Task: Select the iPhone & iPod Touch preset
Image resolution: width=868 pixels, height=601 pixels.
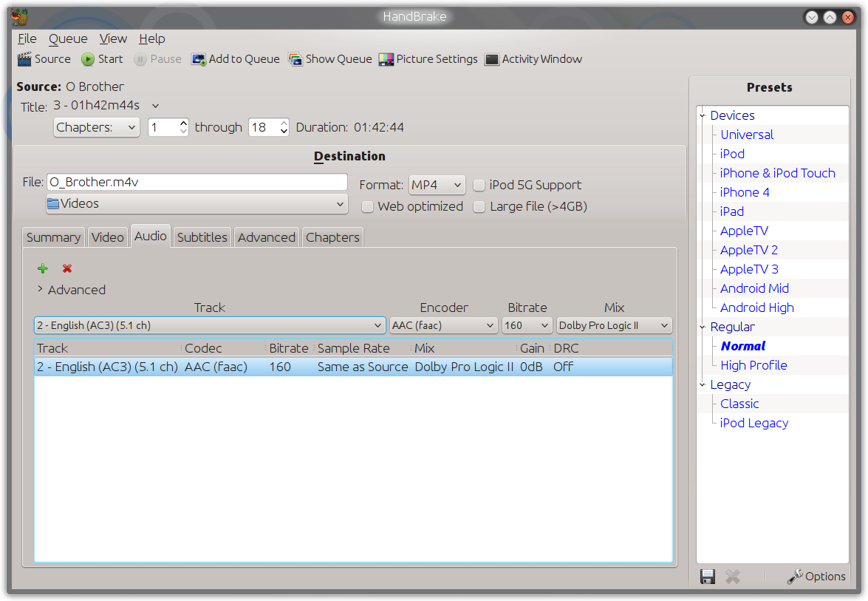Action: point(777,174)
